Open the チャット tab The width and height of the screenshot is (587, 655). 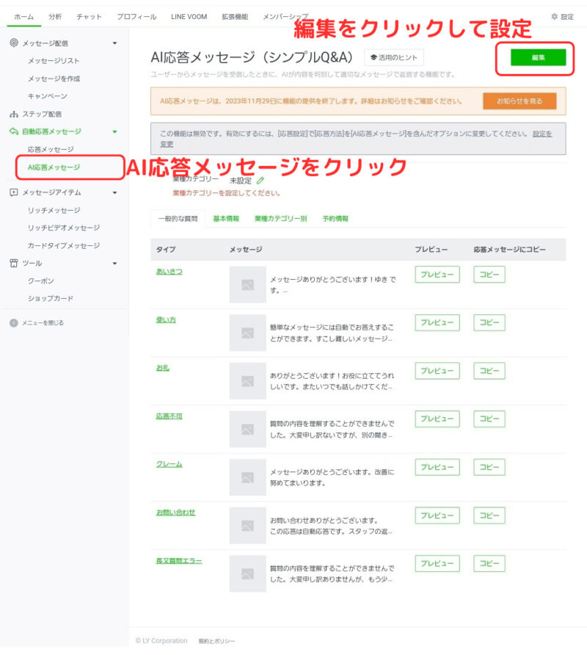89,17
